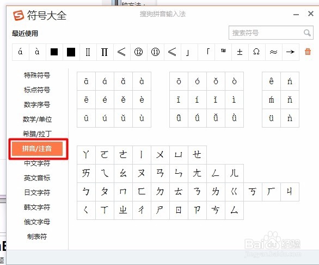Viewport: 319px width, 265px height.
Task: Open the 标点符号 category
Action: click(x=37, y=90)
